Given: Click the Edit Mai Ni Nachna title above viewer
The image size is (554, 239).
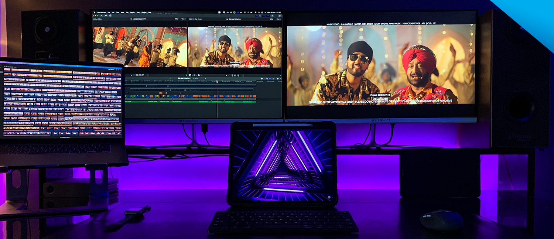Looking at the screenshot, I should click(x=235, y=19).
